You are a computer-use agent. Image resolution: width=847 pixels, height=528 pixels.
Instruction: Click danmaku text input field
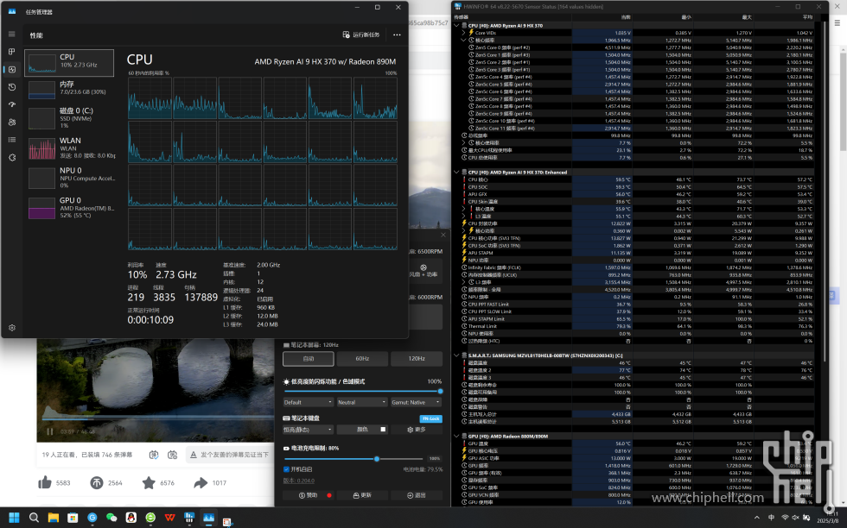click(x=229, y=455)
